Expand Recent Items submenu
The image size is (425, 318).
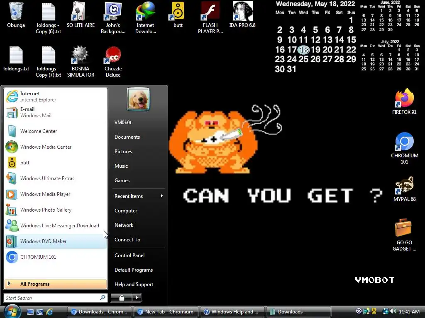point(138,196)
